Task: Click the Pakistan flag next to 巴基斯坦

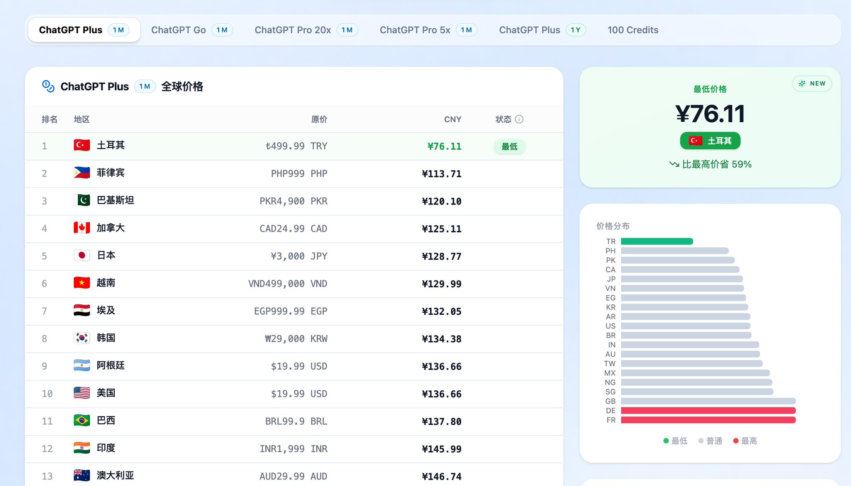Action: (82, 200)
